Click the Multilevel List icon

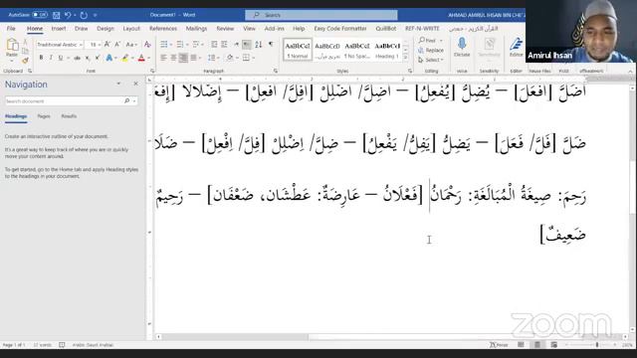coord(196,44)
